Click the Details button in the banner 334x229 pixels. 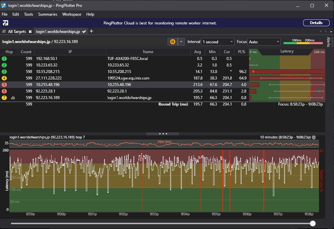pyautogui.click(x=316, y=23)
